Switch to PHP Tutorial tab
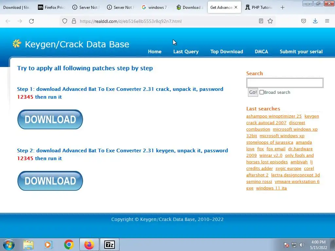 (259, 7)
